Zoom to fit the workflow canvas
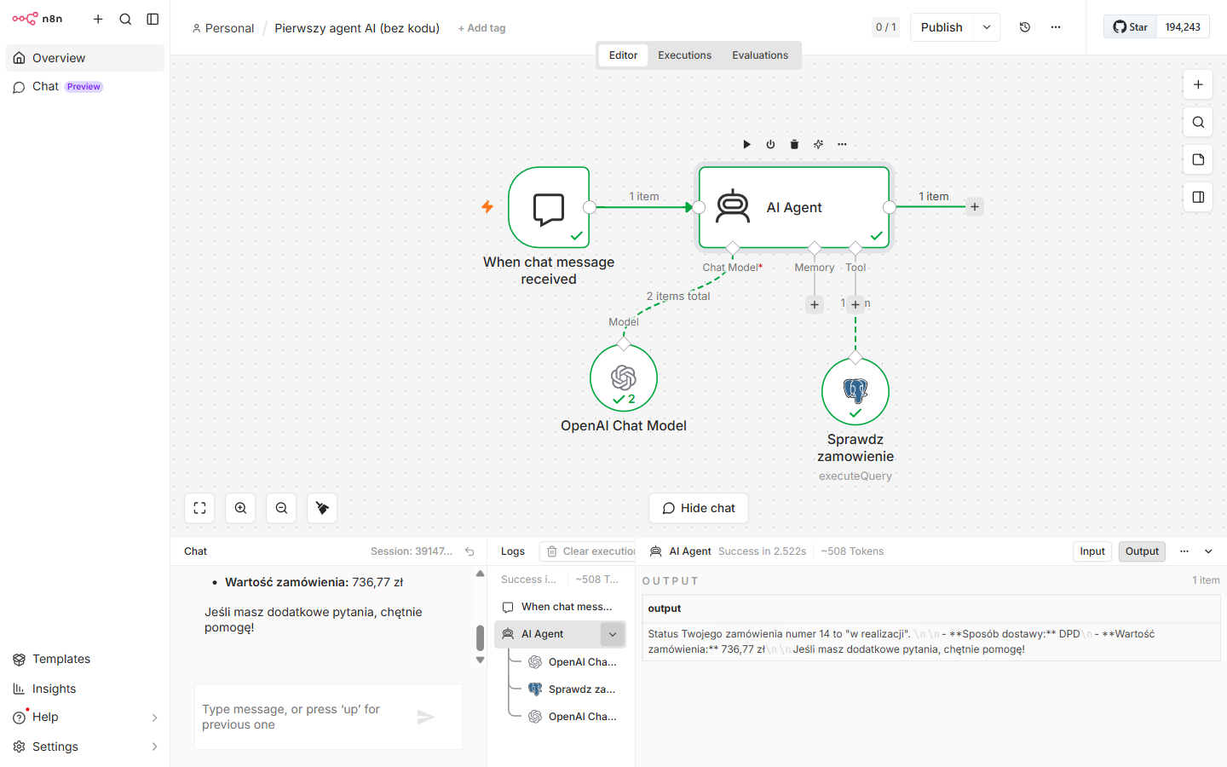 tap(200, 508)
